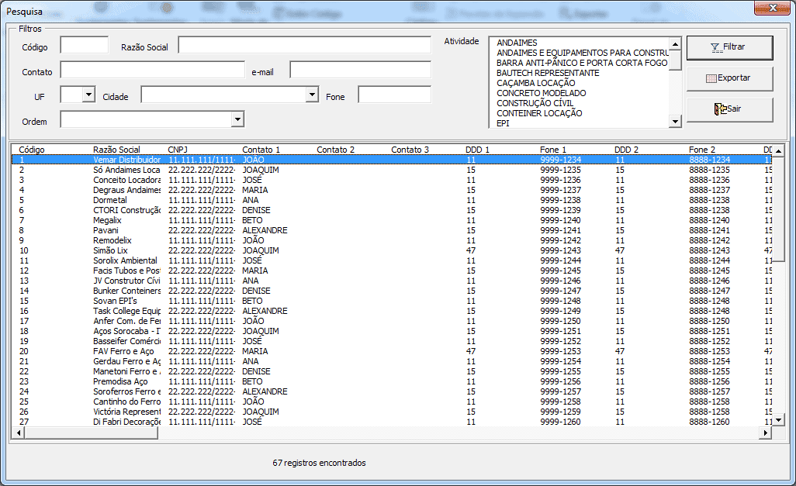Select row Só Andaimes Loca

[392, 170]
